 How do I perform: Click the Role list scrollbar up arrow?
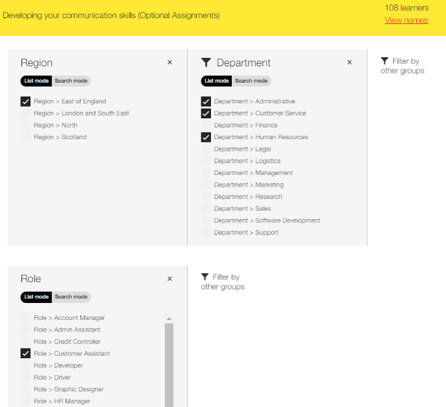pyautogui.click(x=169, y=319)
